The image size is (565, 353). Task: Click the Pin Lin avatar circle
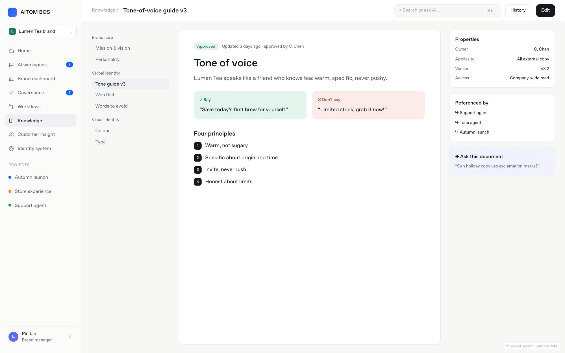[x=13, y=337]
